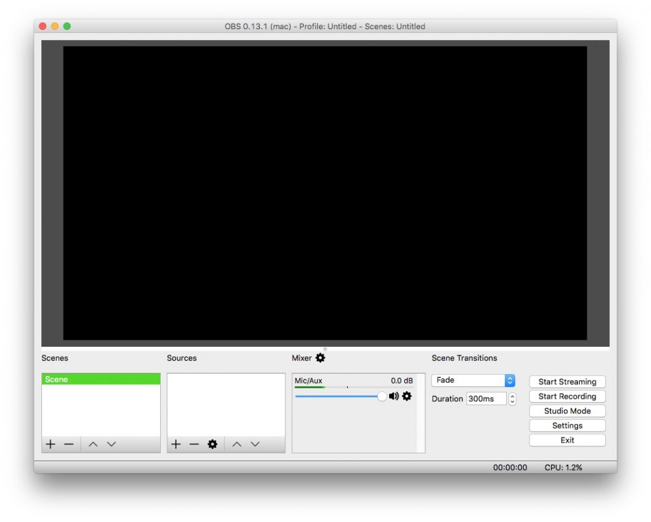Open the Settings button
651x522 pixels.
[567, 425]
